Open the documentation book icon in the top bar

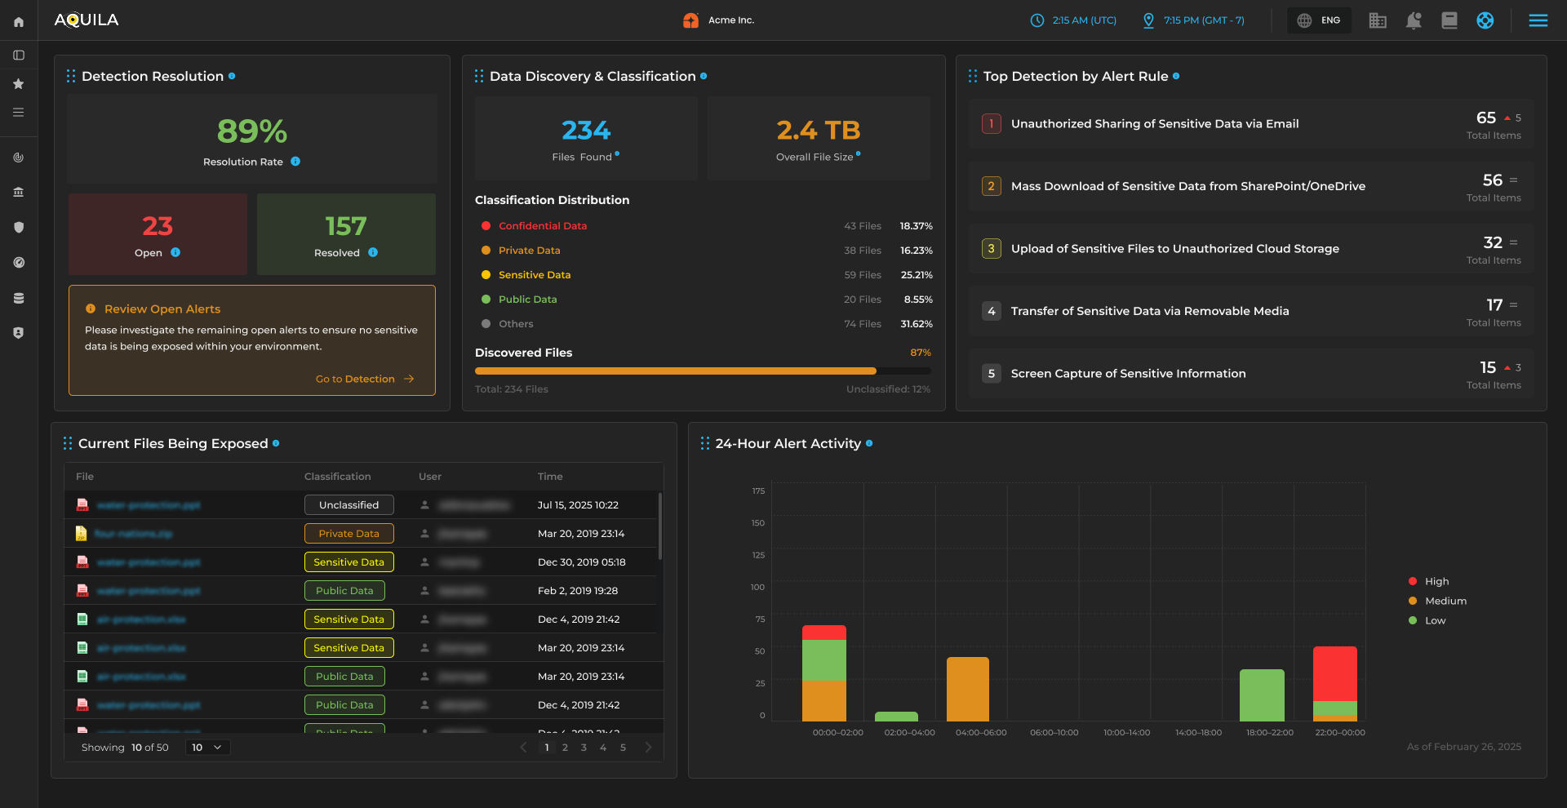coord(1449,20)
